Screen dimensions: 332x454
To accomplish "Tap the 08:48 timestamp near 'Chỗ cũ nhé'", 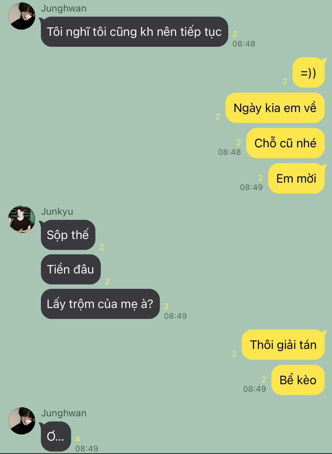I will pyautogui.click(x=229, y=152).
